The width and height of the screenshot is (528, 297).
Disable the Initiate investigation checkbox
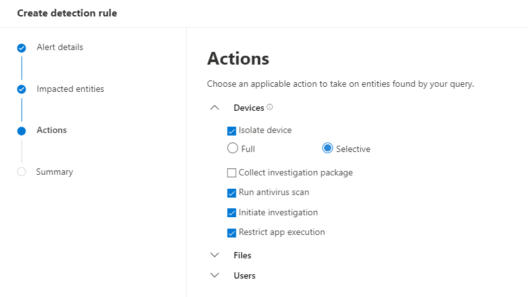[x=232, y=213]
